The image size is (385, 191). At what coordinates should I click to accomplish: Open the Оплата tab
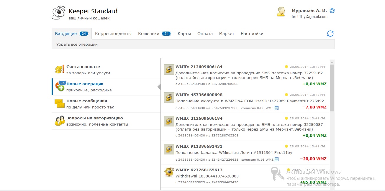pos(205,34)
